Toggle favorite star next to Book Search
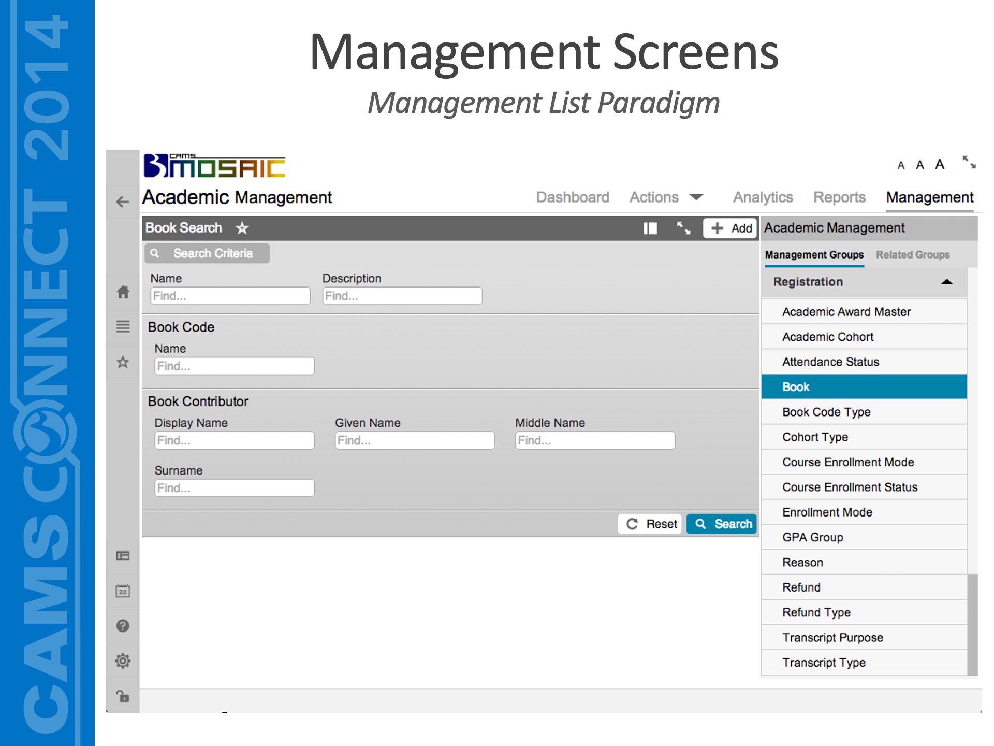 tap(242, 228)
